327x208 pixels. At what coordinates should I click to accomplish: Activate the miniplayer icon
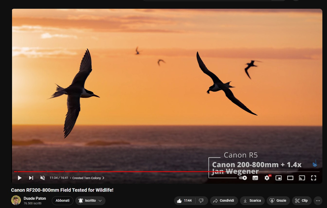click(x=279, y=178)
